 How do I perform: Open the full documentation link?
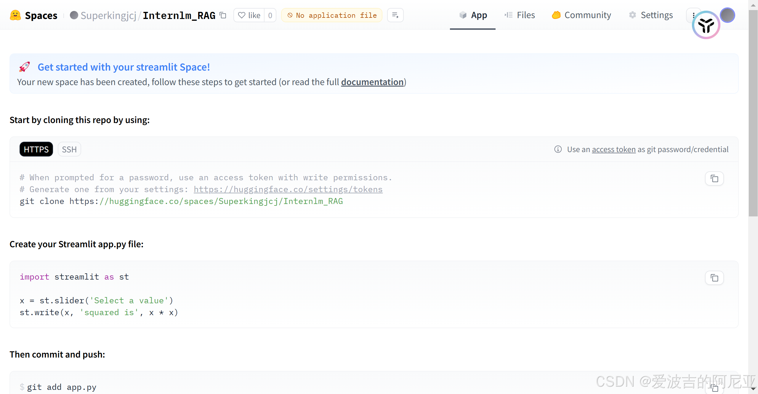[x=372, y=82]
